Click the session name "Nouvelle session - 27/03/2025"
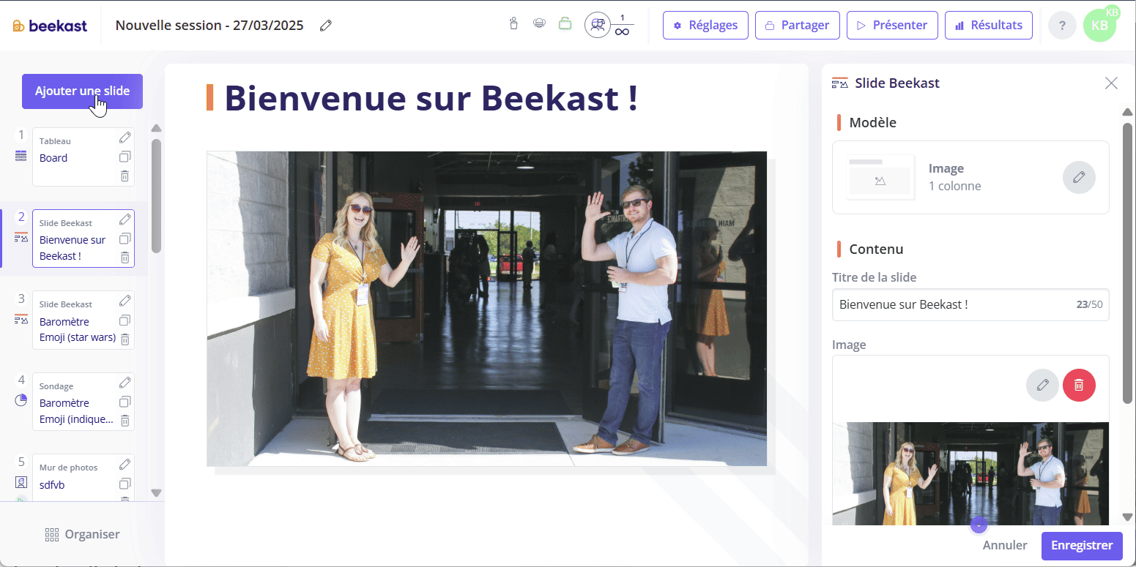This screenshot has height=567, width=1136. click(209, 26)
